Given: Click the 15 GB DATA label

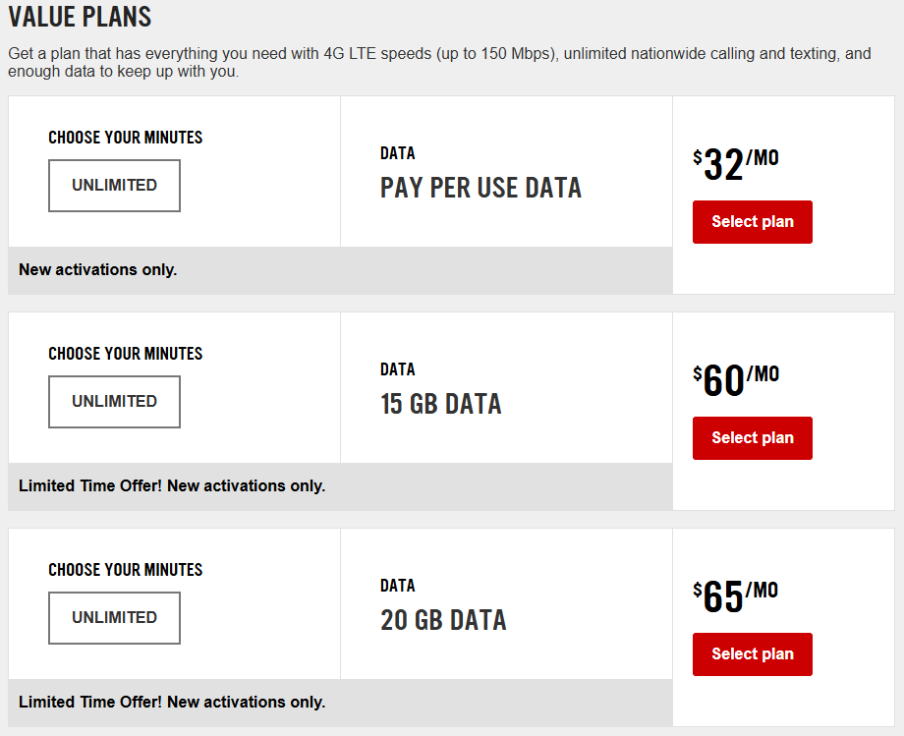Looking at the screenshot, I should pyautogui.click(x=440, y=404).
